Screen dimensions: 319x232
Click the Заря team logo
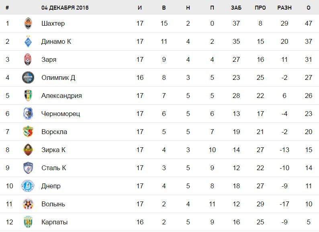click(28, 59)
